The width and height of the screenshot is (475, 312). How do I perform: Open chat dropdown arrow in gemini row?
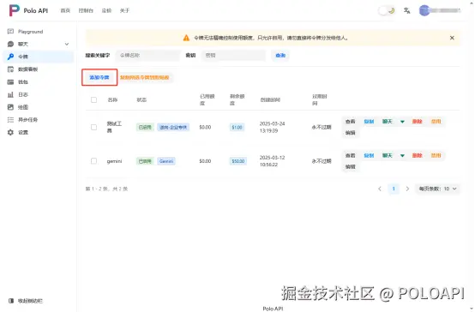(402, 155)
